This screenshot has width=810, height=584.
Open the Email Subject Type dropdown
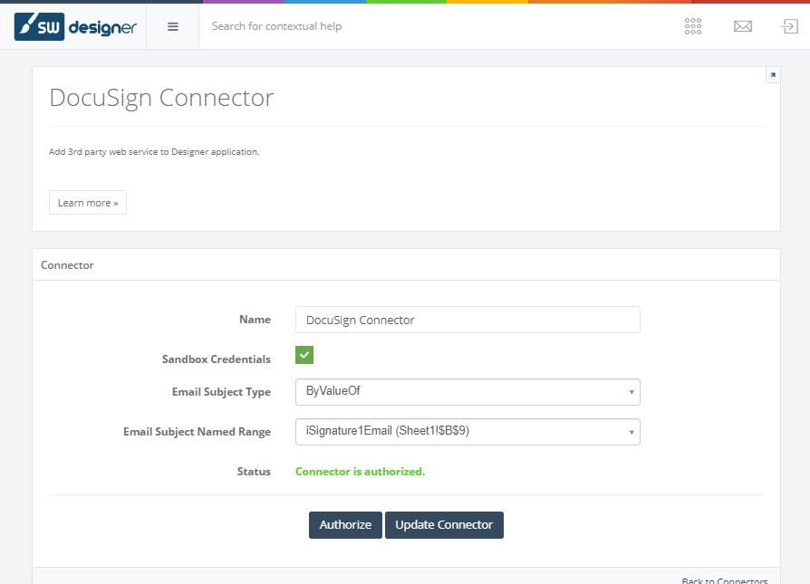tap(468, 392)
